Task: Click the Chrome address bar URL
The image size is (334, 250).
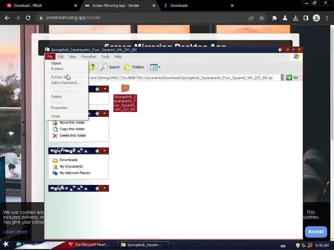Action: click(73, 18)
